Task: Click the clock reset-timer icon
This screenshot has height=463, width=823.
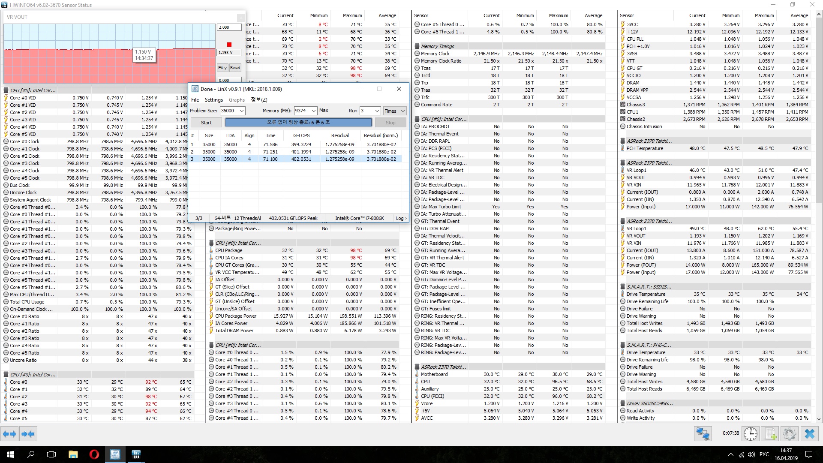Action: [750, 434]
